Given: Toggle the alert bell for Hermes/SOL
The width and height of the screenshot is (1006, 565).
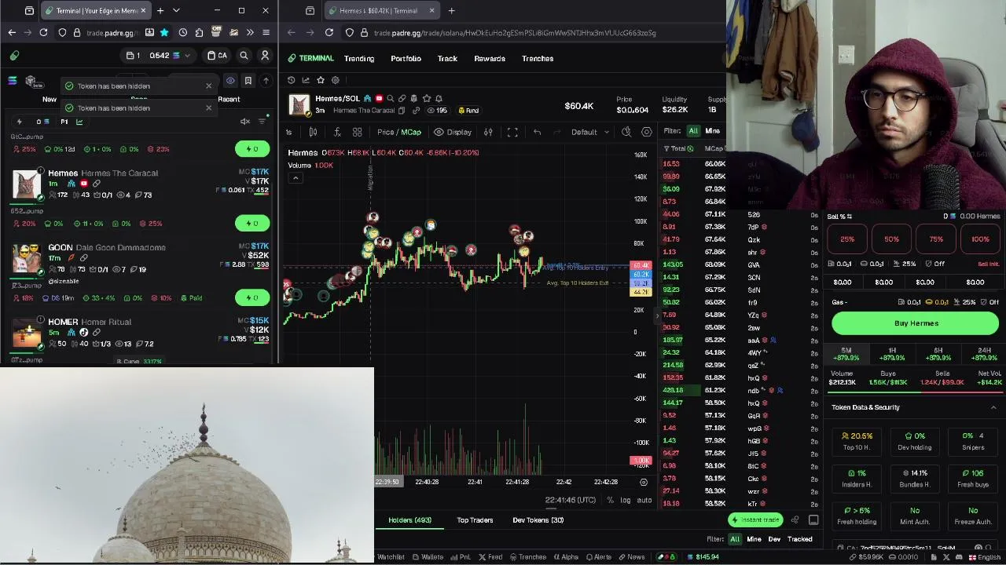Looking at the screenshot, I should point(439,99).
